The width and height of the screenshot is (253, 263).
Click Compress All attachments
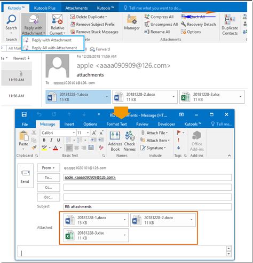159,17
